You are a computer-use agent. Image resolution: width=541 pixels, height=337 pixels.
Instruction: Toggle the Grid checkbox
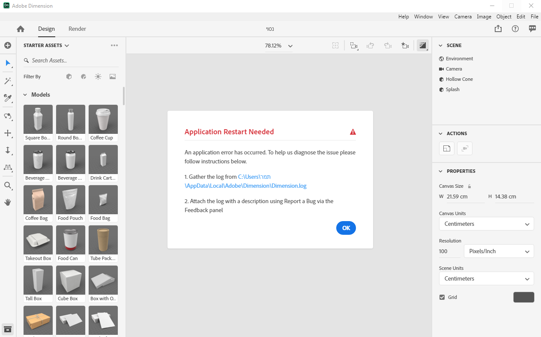pos(442,297)
